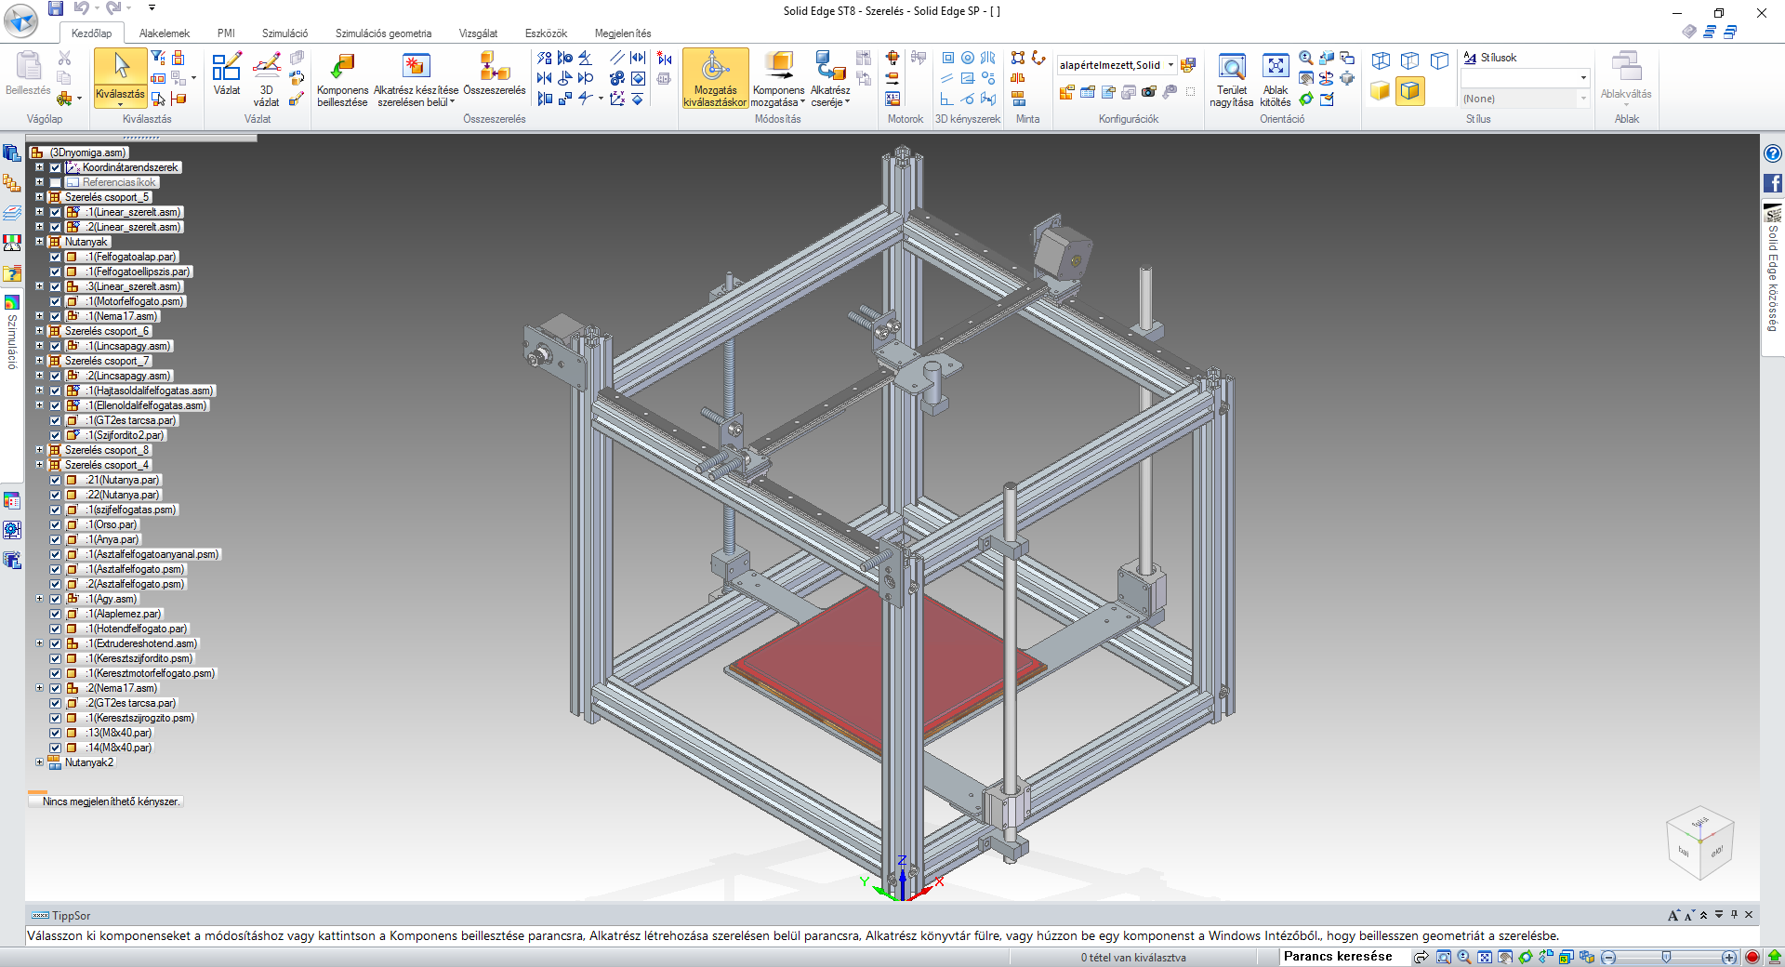Image resolution: width=1785 pixels, height=967 pixels.
Task: Open the Facebook sidebar icon
Action: click(1773, 184)
